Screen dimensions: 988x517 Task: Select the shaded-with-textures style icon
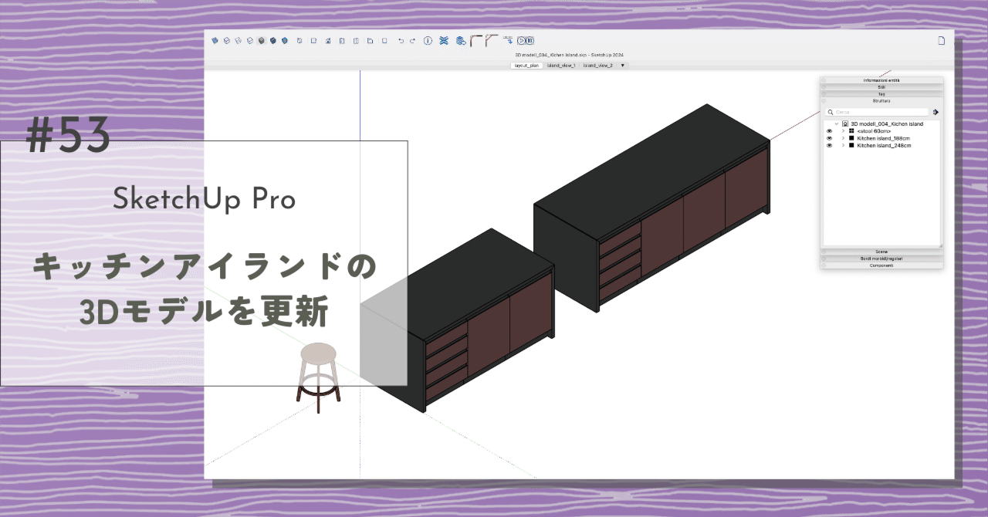point(274,40)
